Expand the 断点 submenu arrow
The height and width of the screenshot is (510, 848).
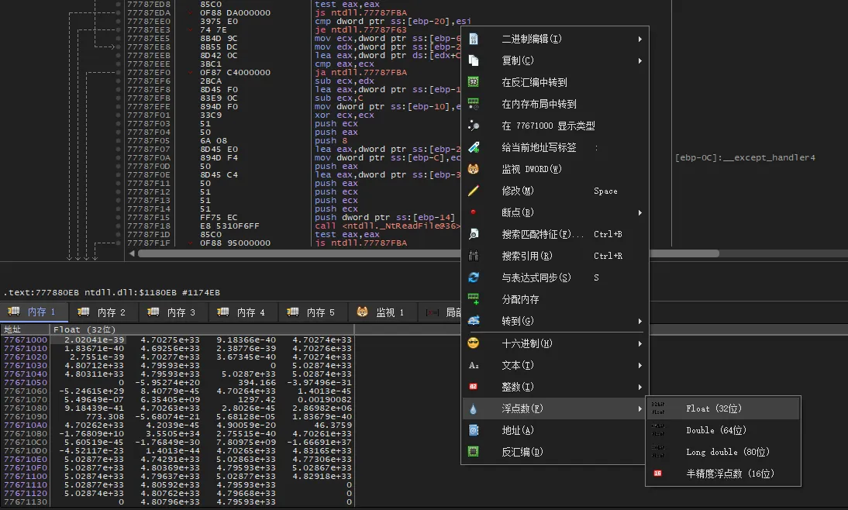point(639,212)
